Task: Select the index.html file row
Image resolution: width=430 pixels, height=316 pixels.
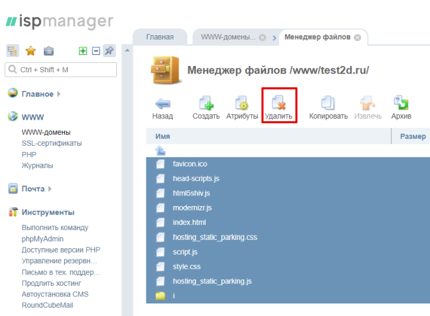Action: pyautogui.click(x=288, y=222)
